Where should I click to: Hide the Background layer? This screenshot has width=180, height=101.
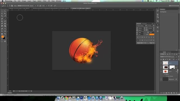(x=161, y=79)
